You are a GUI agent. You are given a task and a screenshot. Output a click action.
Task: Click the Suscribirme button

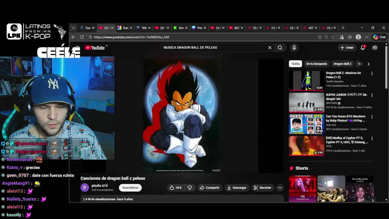tap(130, 188)
